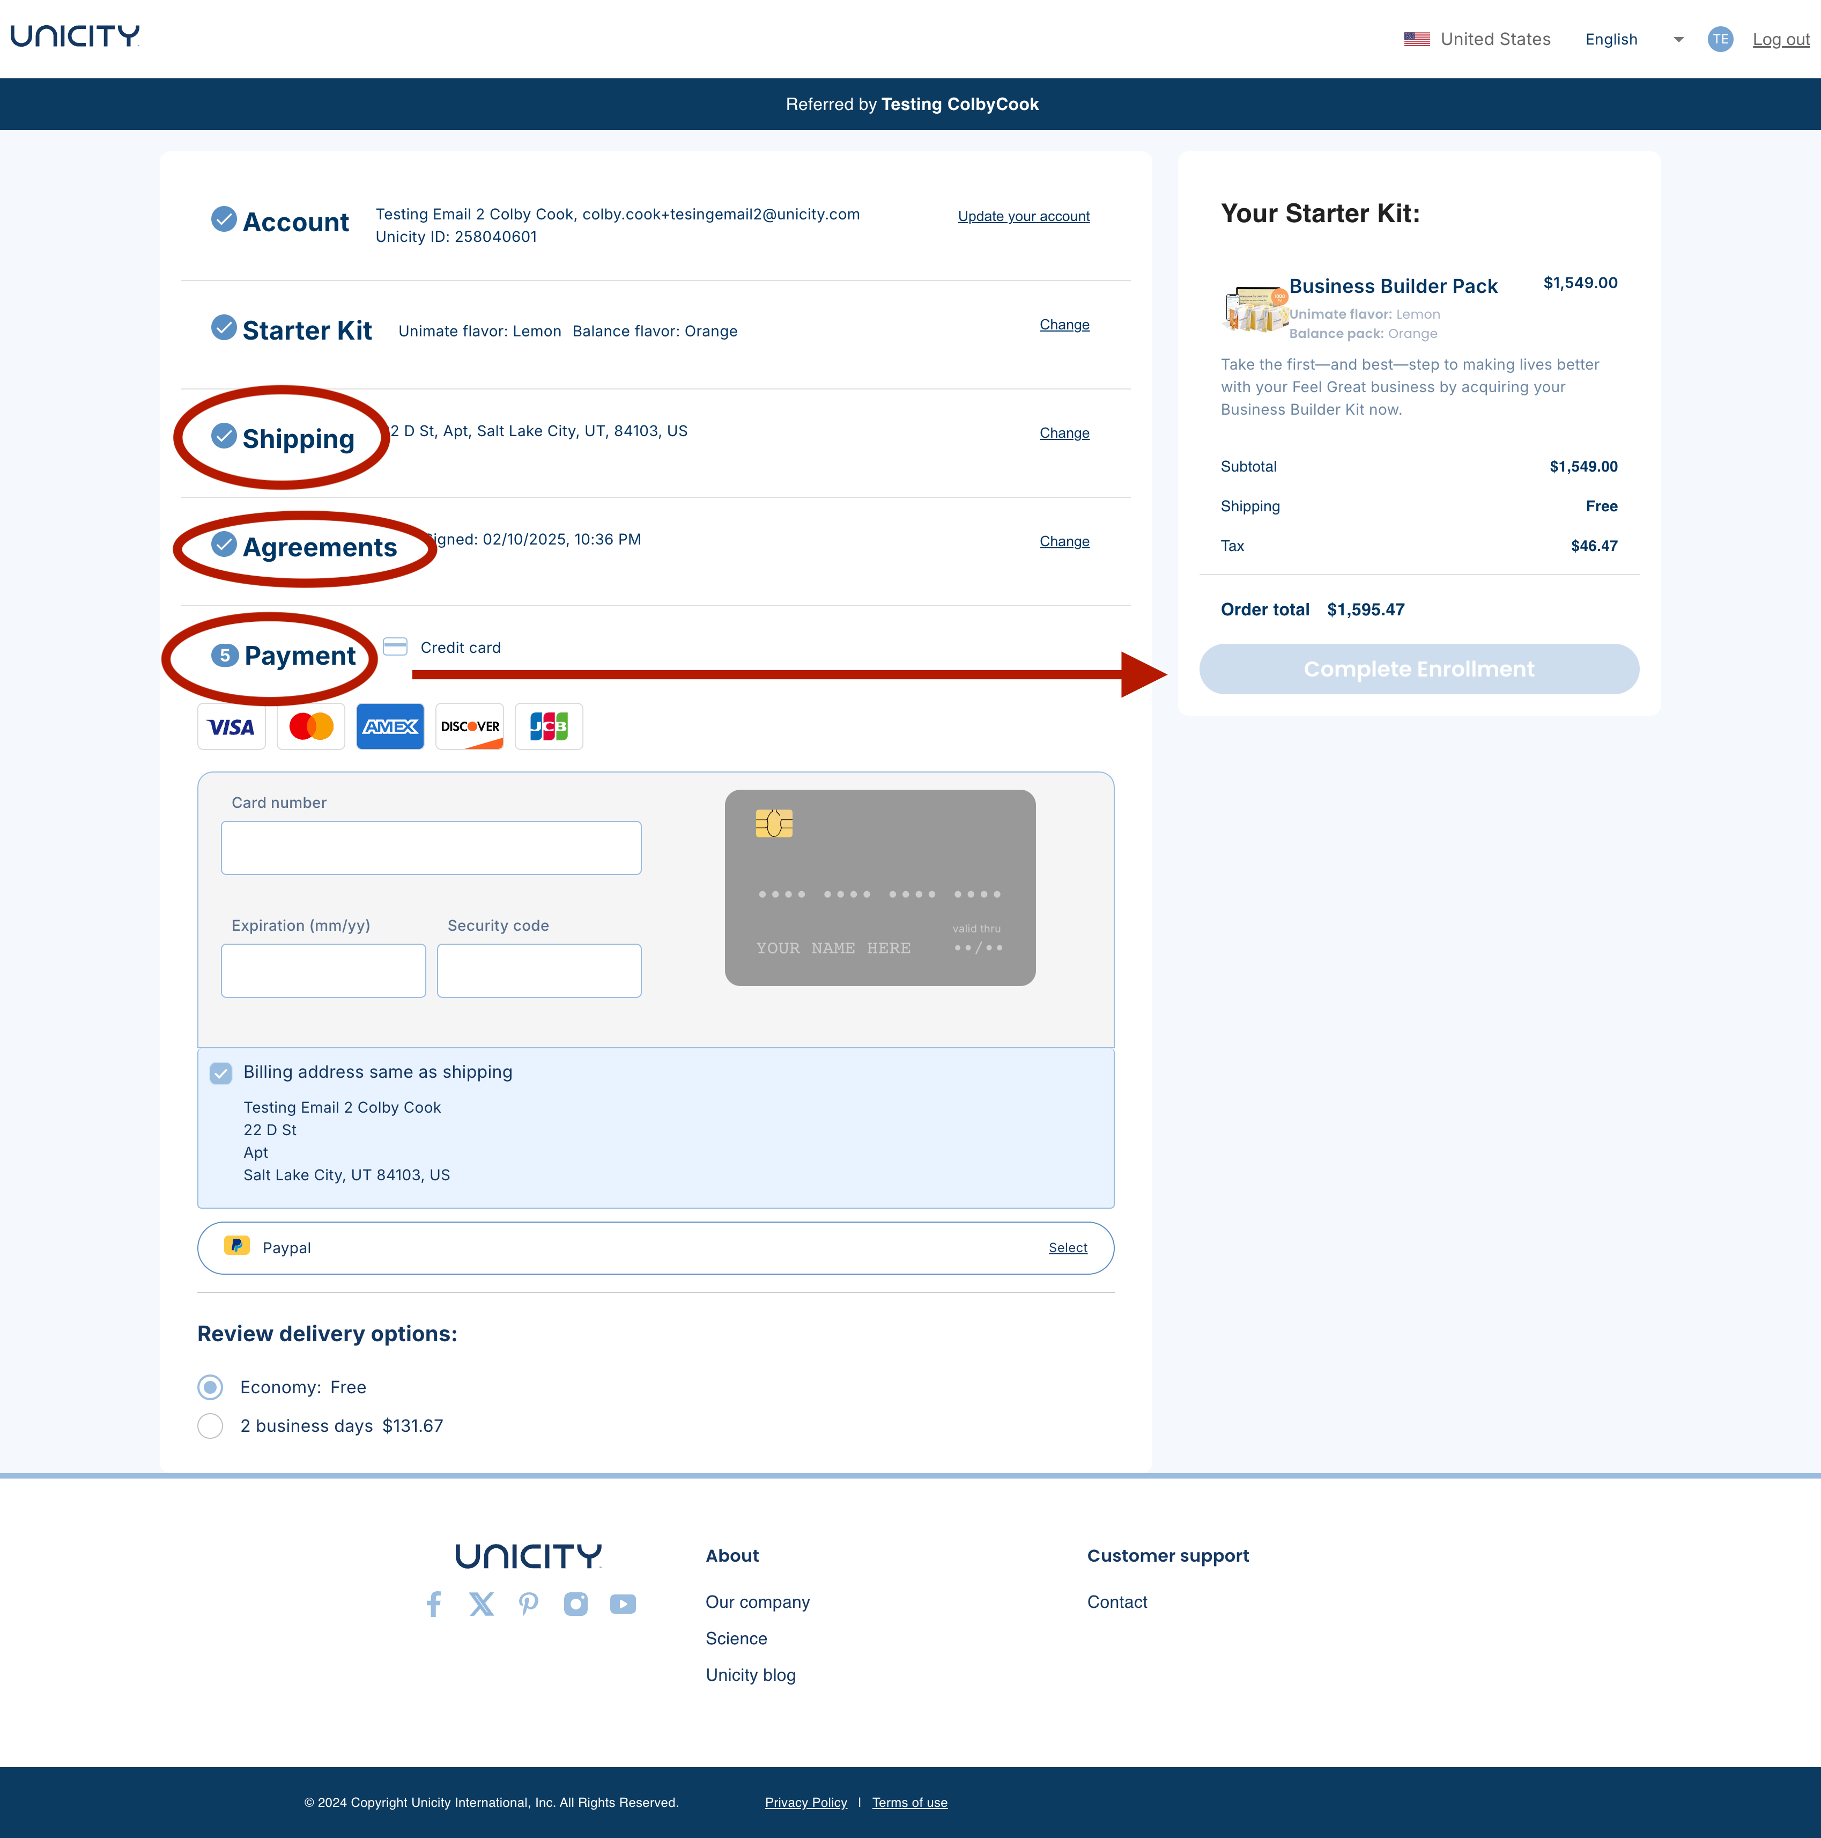Screen dimensions: 1821x1838
Task: Open the Terms of use link
Action: pyautogui.click(x=910, y=1803)
